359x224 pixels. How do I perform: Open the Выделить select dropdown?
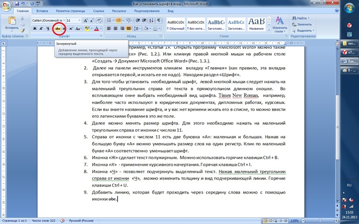[x=303, y=30]
